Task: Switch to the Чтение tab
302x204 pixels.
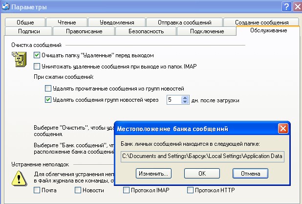Action: coord(67,23)
